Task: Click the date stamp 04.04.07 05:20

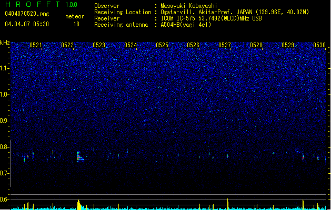Action: (x=27, y=24)
